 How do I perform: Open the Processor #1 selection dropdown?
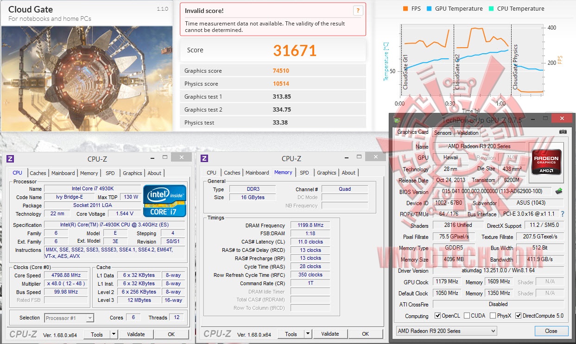[x=69, y=318]
